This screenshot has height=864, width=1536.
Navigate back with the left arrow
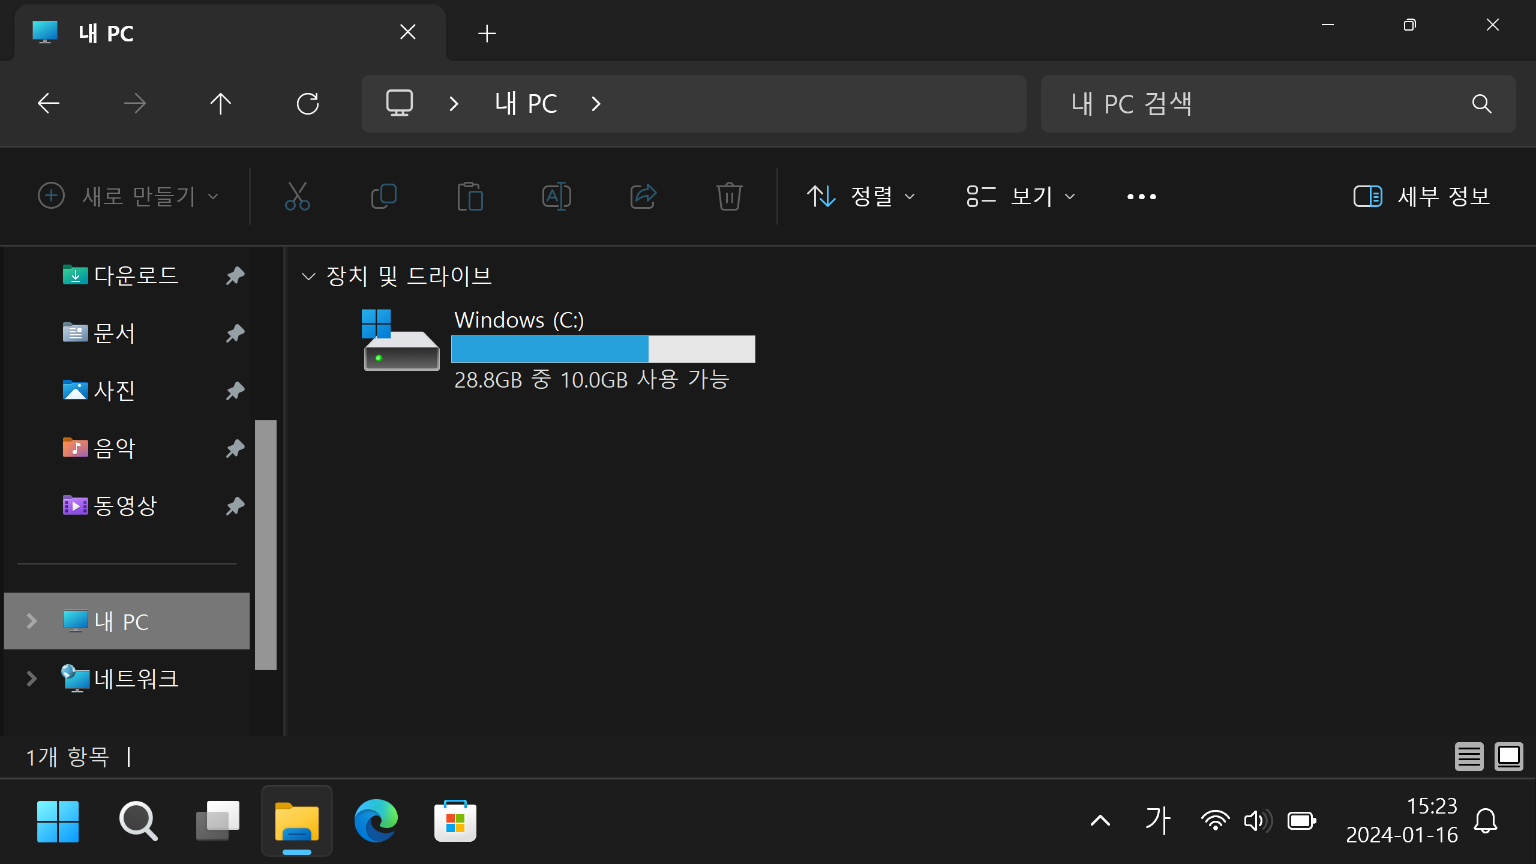tap(49, 104)
